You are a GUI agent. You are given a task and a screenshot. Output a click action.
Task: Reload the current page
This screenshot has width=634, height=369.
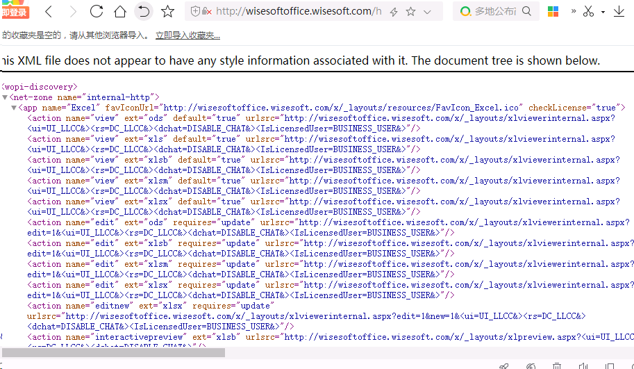[x=97, y=11]
